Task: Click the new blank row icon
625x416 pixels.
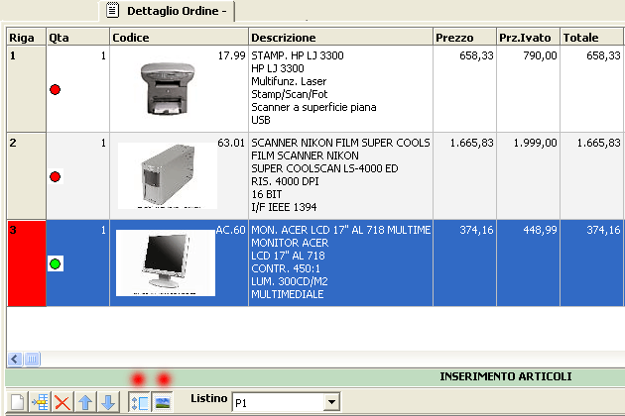Action: [17, 402]
